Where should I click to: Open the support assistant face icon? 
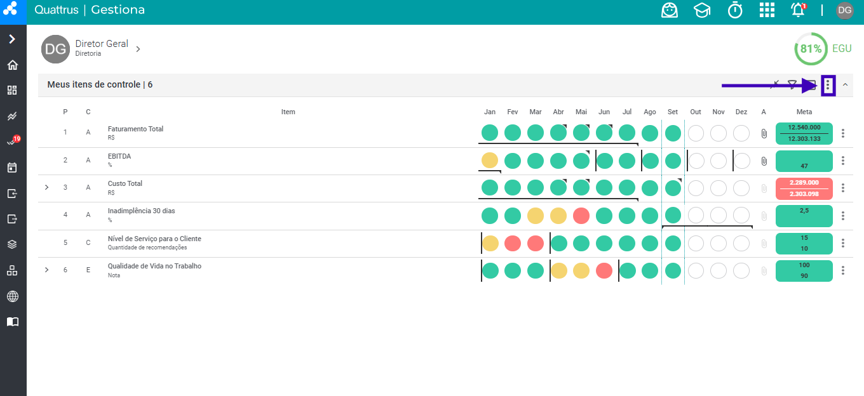point(670,10)
